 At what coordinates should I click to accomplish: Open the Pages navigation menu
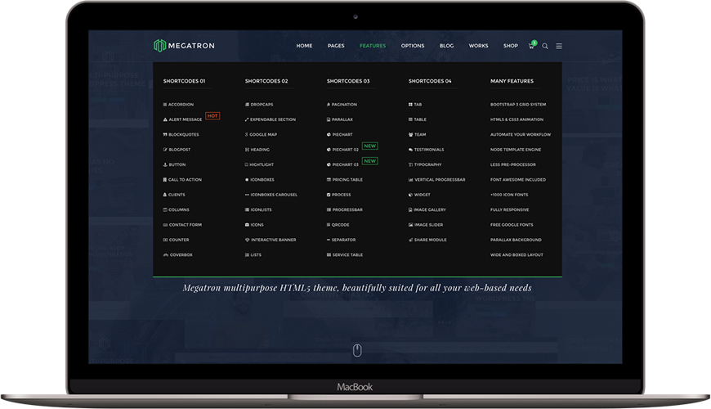(336, 46)
